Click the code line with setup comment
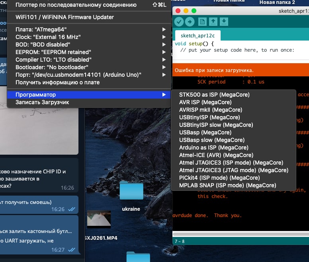 pyautogui.click(x=237, y=50)
